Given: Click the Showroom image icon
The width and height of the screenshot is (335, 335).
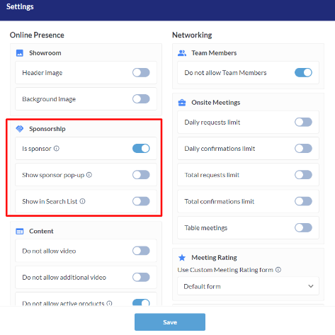Looking at the screenshot, I should [x=20, y=53].
